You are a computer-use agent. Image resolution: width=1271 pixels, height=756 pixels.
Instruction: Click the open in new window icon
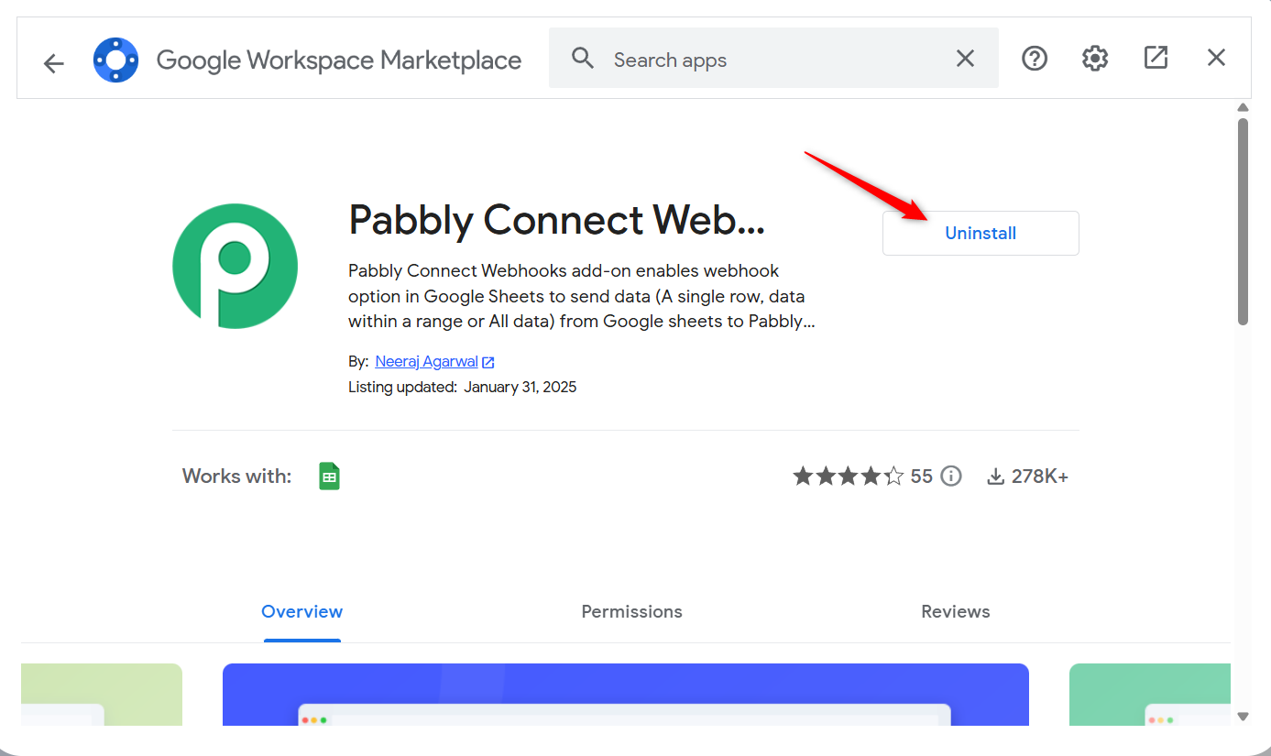click(x=1156, y=58)
